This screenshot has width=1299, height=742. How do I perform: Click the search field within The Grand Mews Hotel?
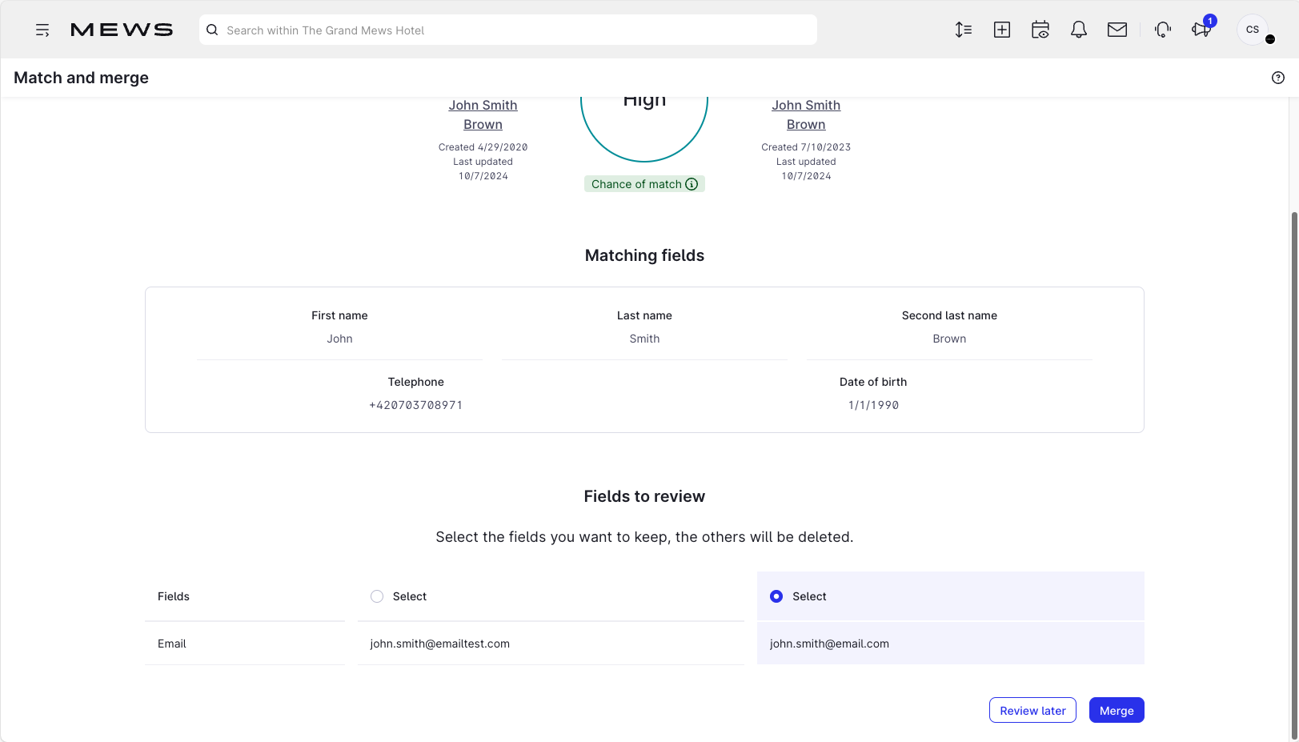(x=507, y=30)
